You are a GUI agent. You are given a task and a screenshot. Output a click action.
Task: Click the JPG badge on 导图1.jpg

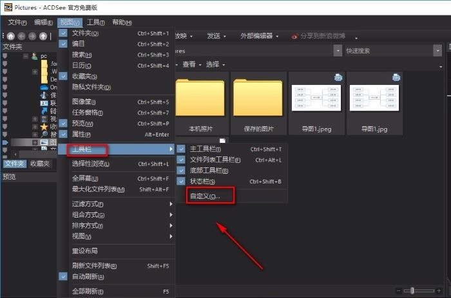tap(396, 77)
